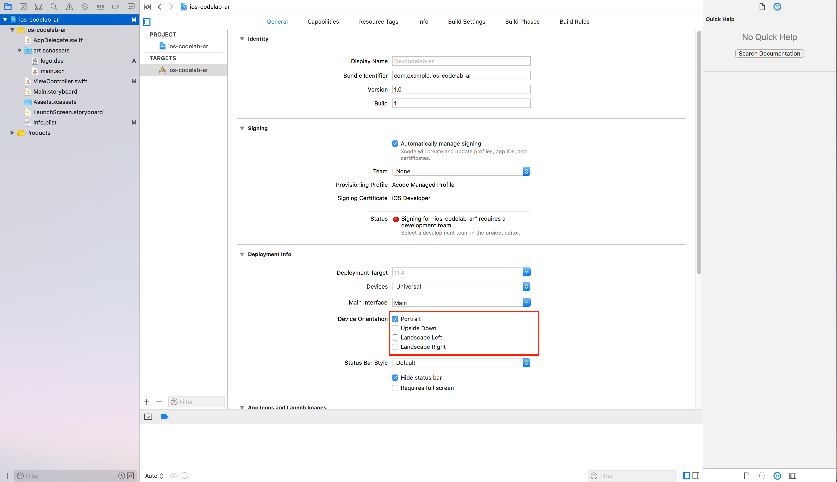Click the Version number field
Screen dimensions: 837x482
pyautogui.click(x=461, y=90)
